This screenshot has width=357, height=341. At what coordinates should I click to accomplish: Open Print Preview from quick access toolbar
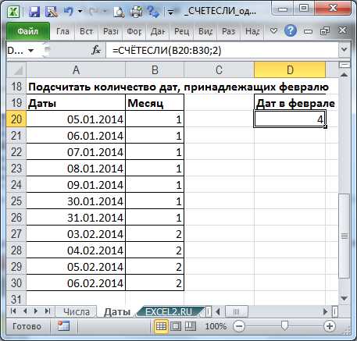tap(119, 12)
